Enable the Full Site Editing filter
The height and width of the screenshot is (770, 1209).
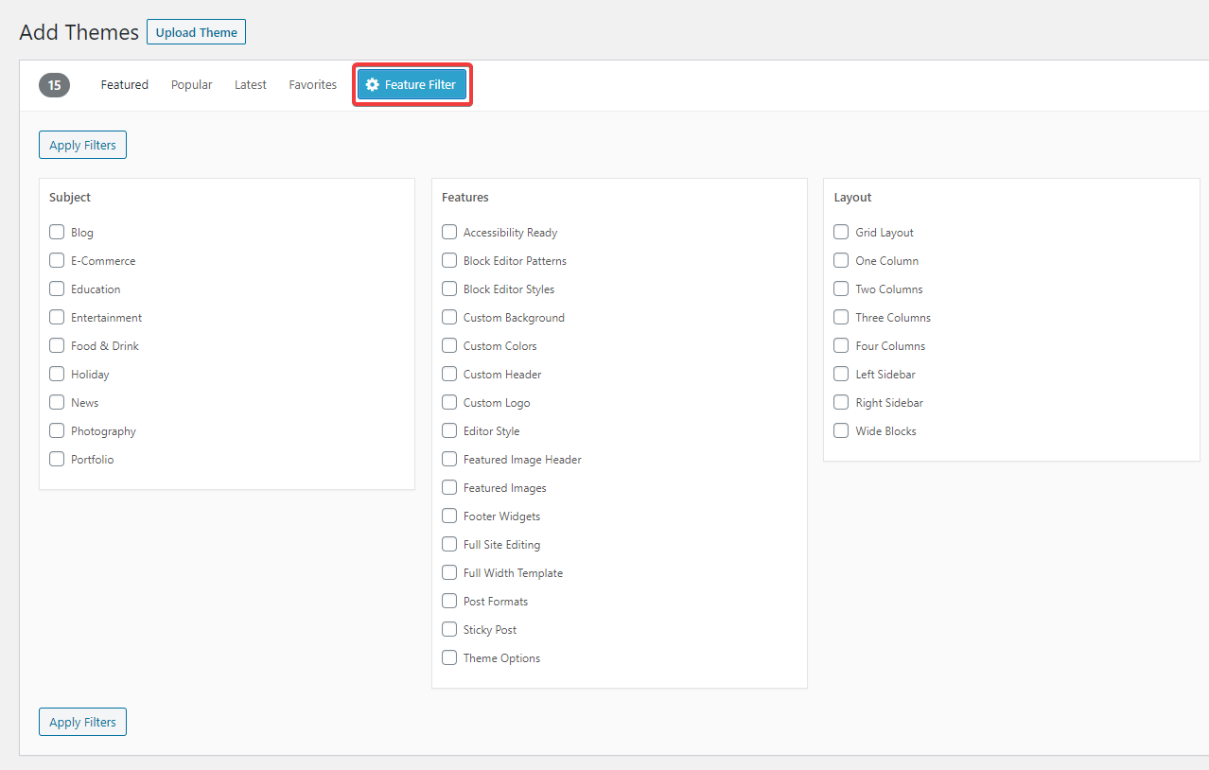pyautogui.click(x=449, y=544)
